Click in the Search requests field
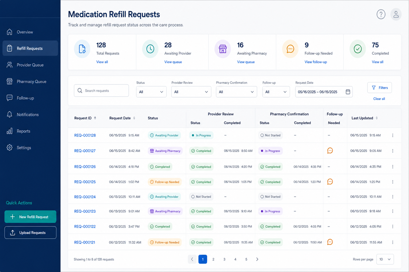 101,91
